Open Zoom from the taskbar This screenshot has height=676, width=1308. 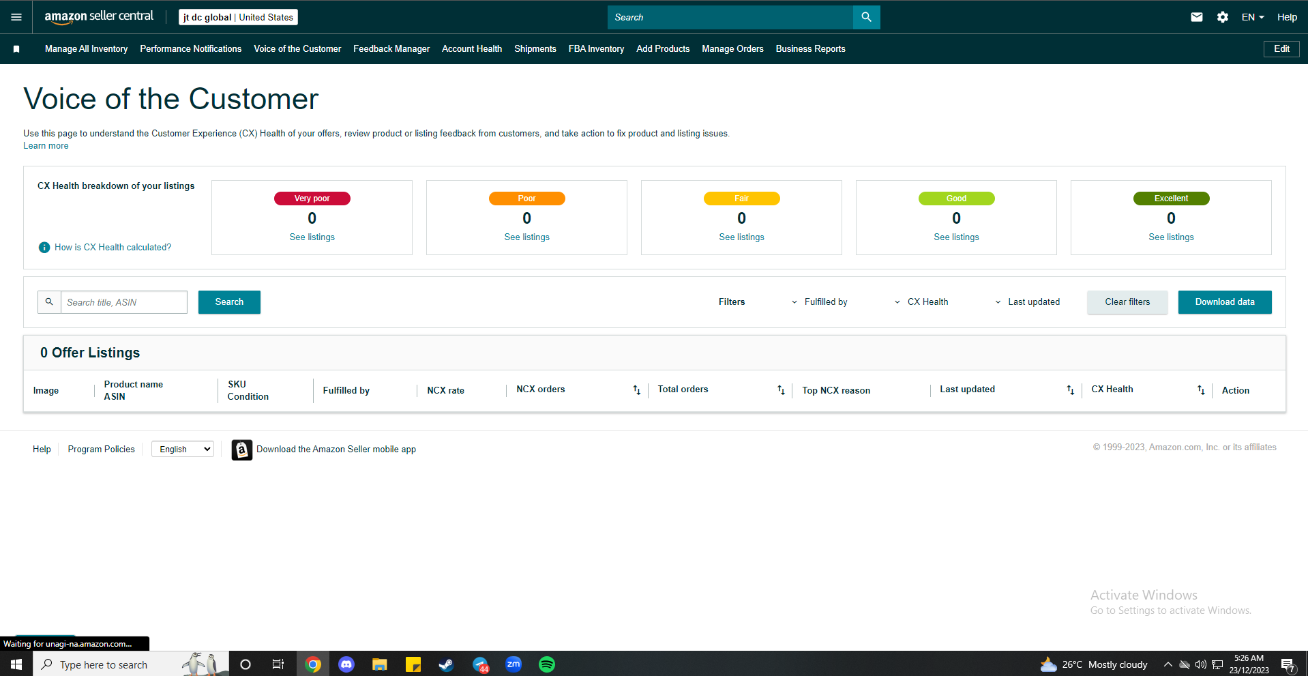(x=514, y=664)
